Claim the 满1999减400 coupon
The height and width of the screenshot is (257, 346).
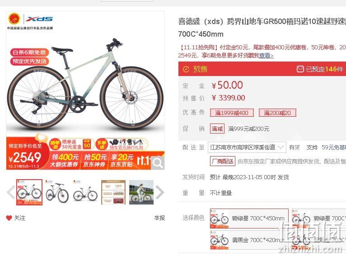pyautogui.click(x=232, y=113)
